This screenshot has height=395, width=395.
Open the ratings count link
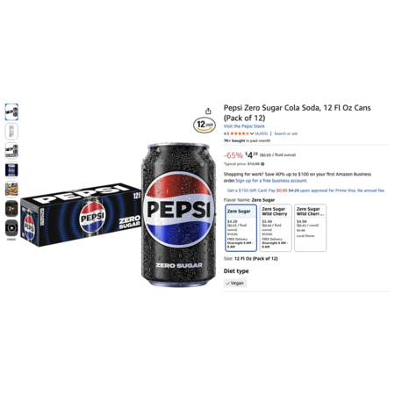coord(262,133)
